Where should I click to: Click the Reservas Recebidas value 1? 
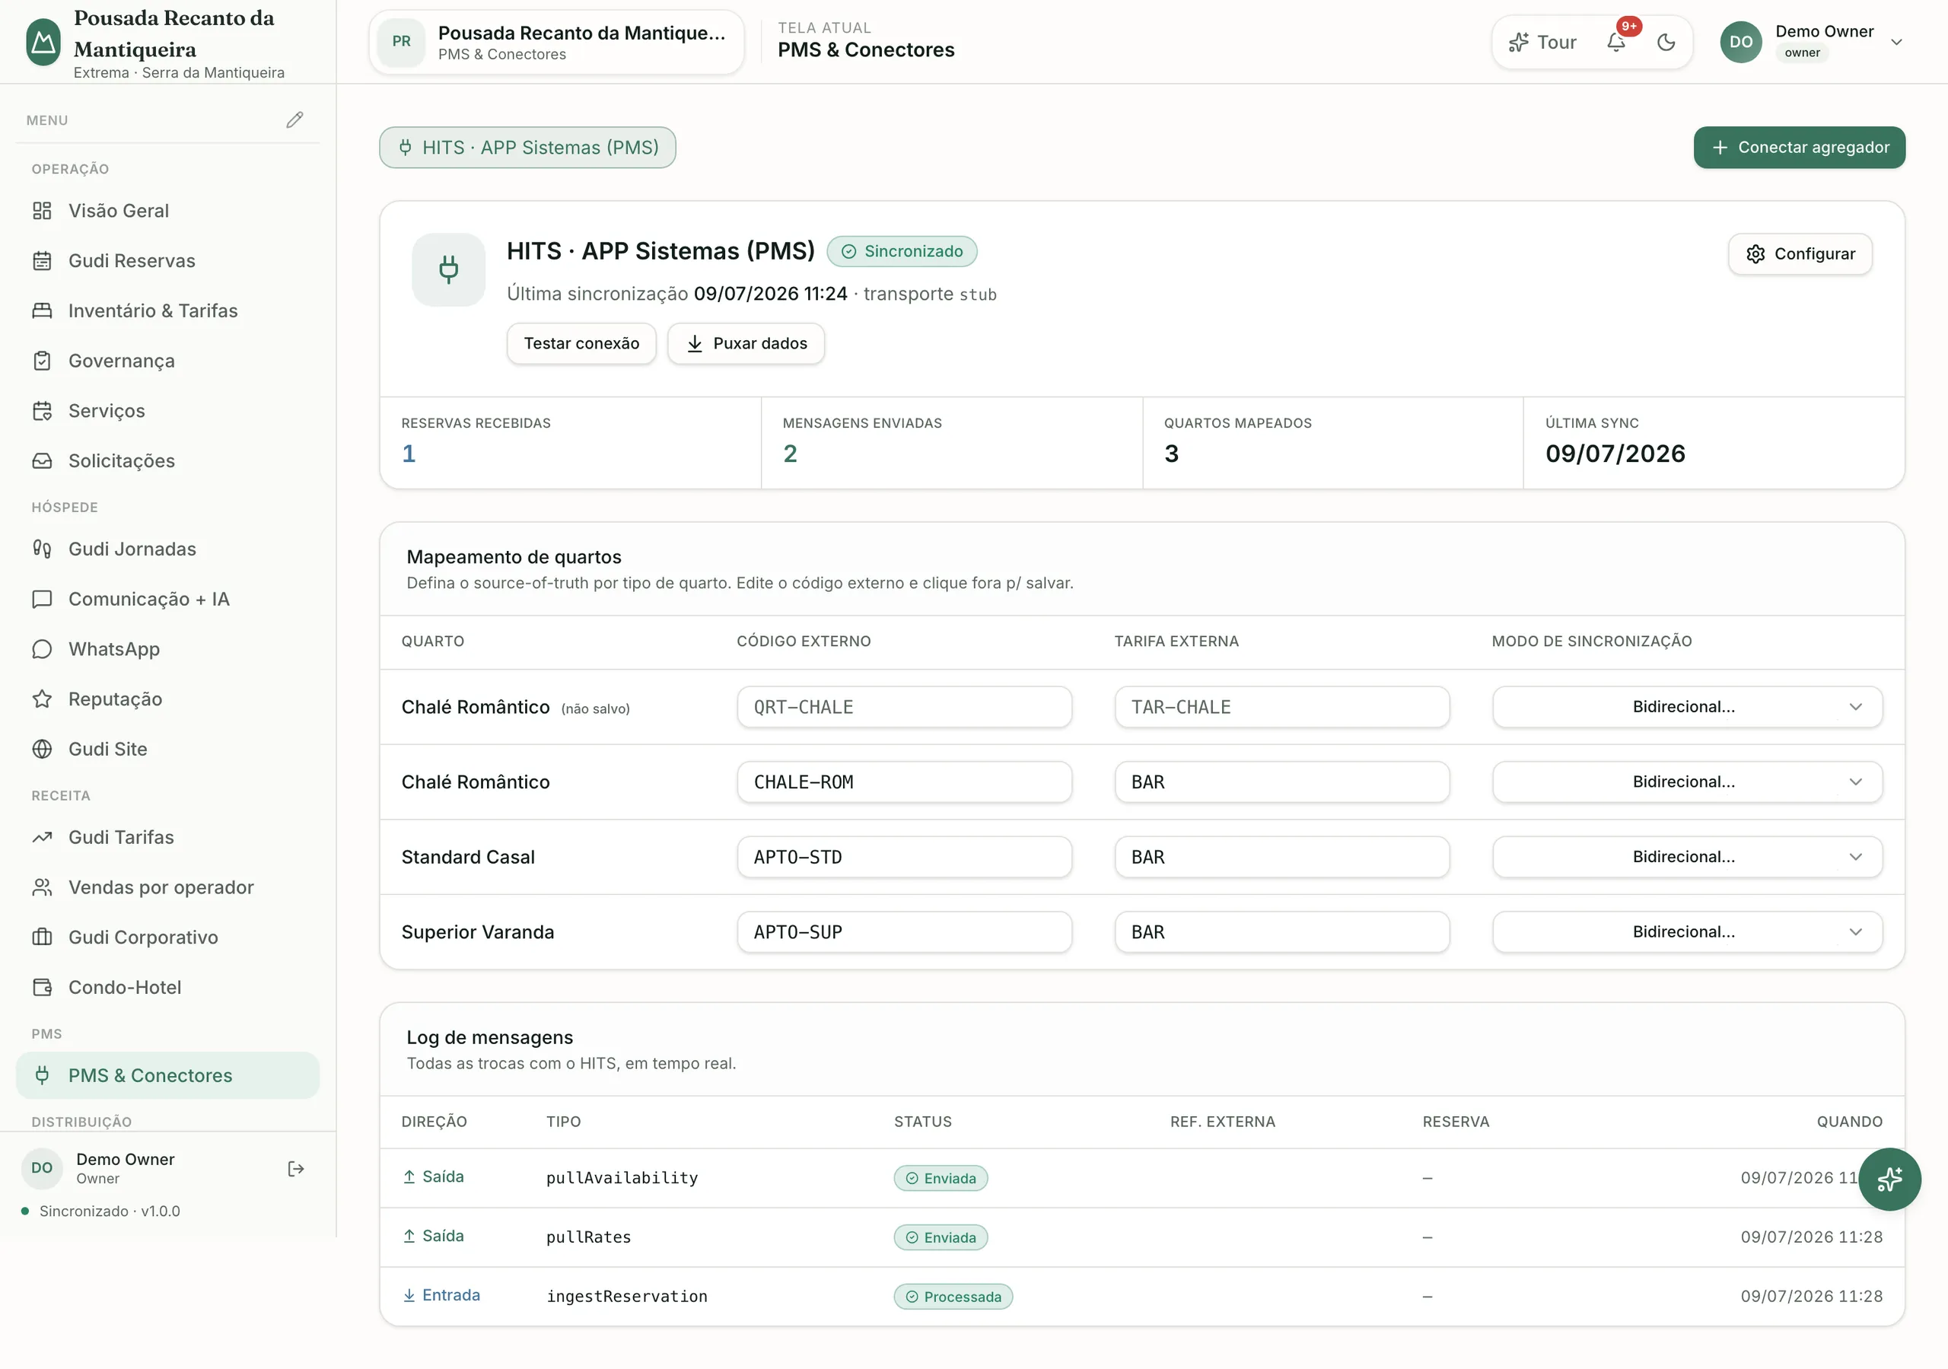(x=409, y=454)
